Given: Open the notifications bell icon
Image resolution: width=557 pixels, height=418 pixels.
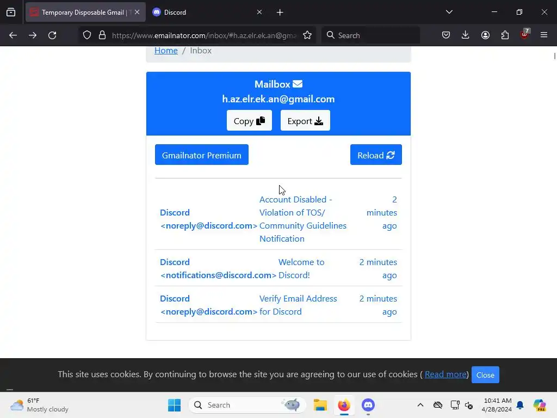Looking at the screenshot, I should pyautogui.click(x=520, y=405).
